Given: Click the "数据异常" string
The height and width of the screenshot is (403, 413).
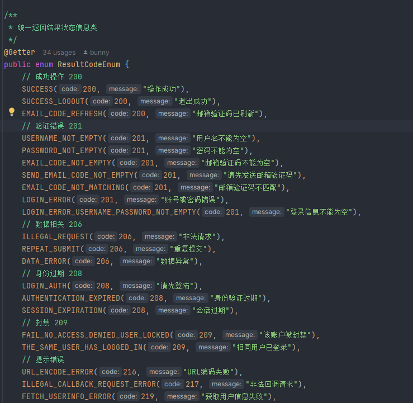Looking at the screenshot, I should (175, 261).
